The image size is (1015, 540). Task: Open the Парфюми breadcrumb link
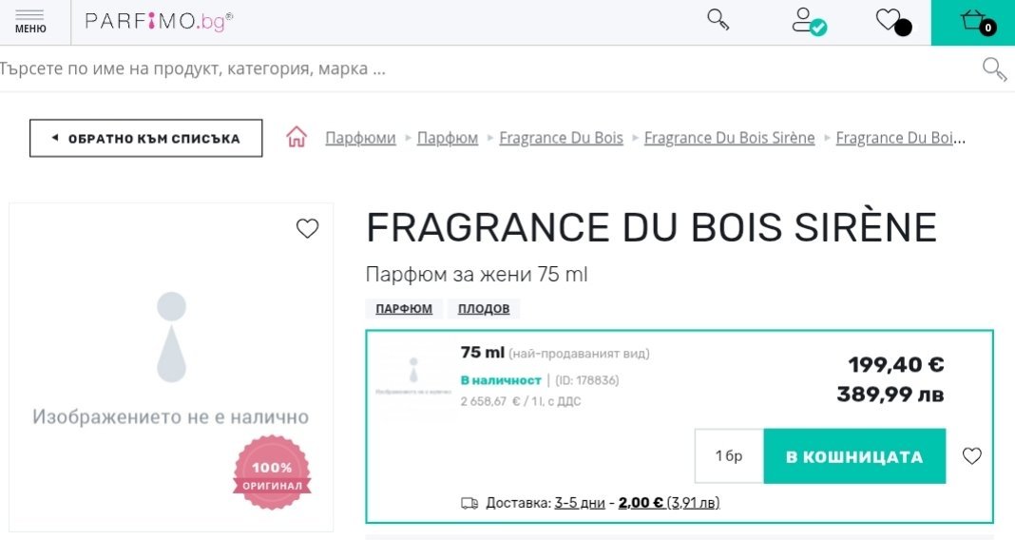(x=360, y=138)
